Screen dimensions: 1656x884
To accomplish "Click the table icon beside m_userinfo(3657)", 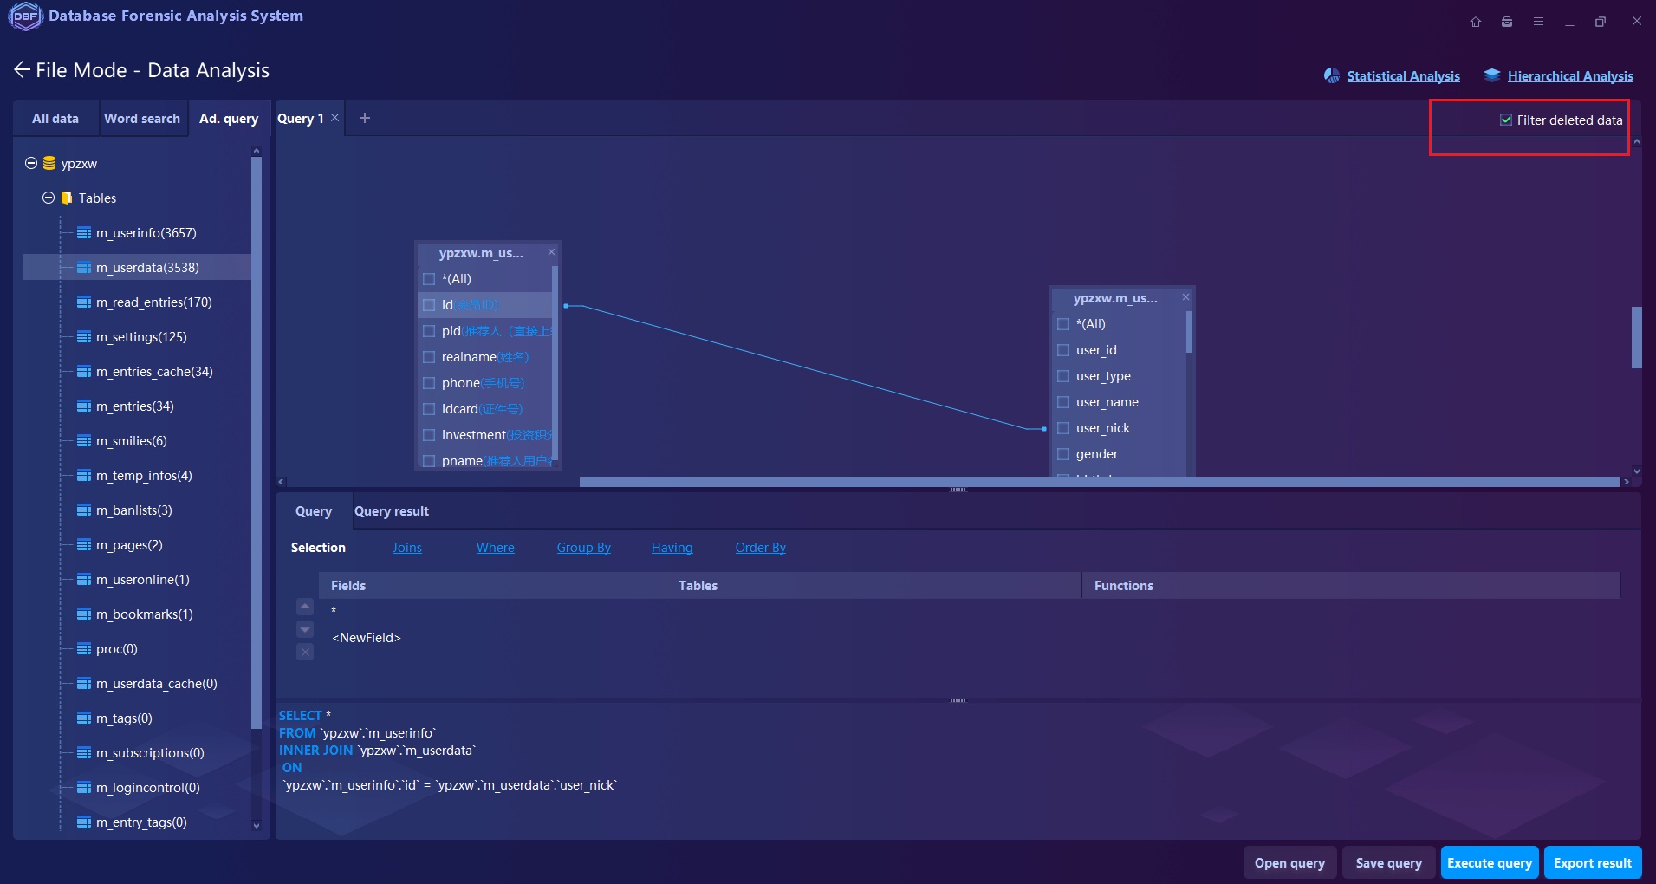I will pos(84,232).
